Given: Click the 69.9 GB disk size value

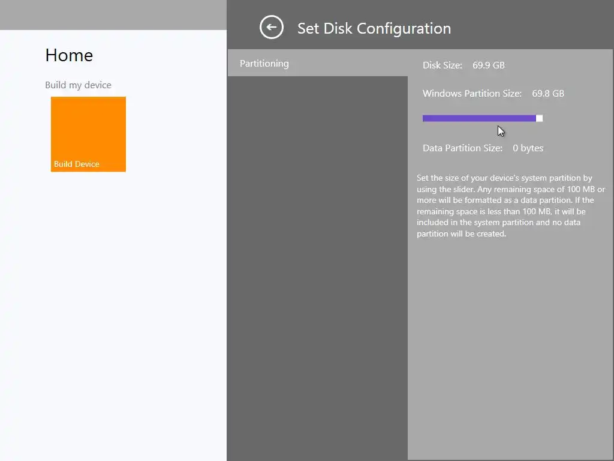Looking at the screenshot, I should 488,65.
